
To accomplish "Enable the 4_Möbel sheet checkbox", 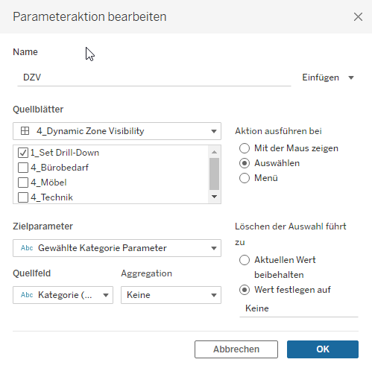I will coord(23,183).
